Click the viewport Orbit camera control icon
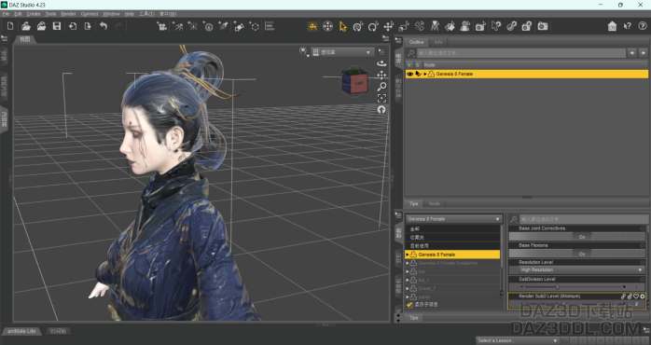This screenshot has height=345, width=651. 381,63
